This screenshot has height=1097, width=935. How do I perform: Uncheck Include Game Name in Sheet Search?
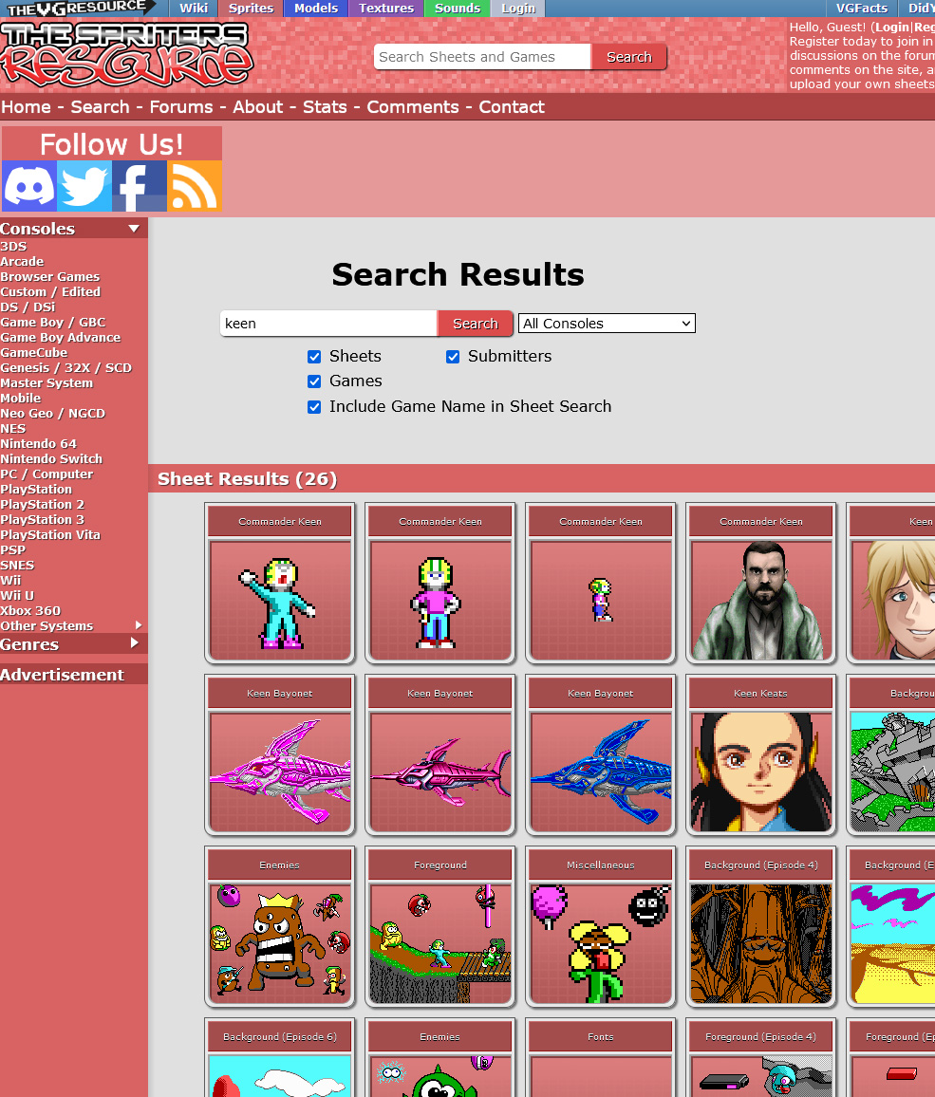(314, 407)
